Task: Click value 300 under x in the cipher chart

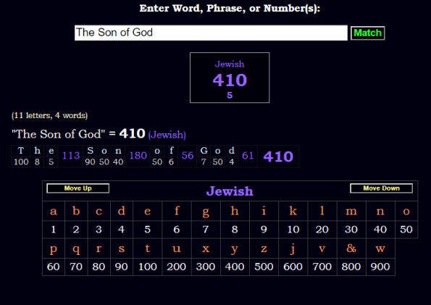Action: [206, 267]
